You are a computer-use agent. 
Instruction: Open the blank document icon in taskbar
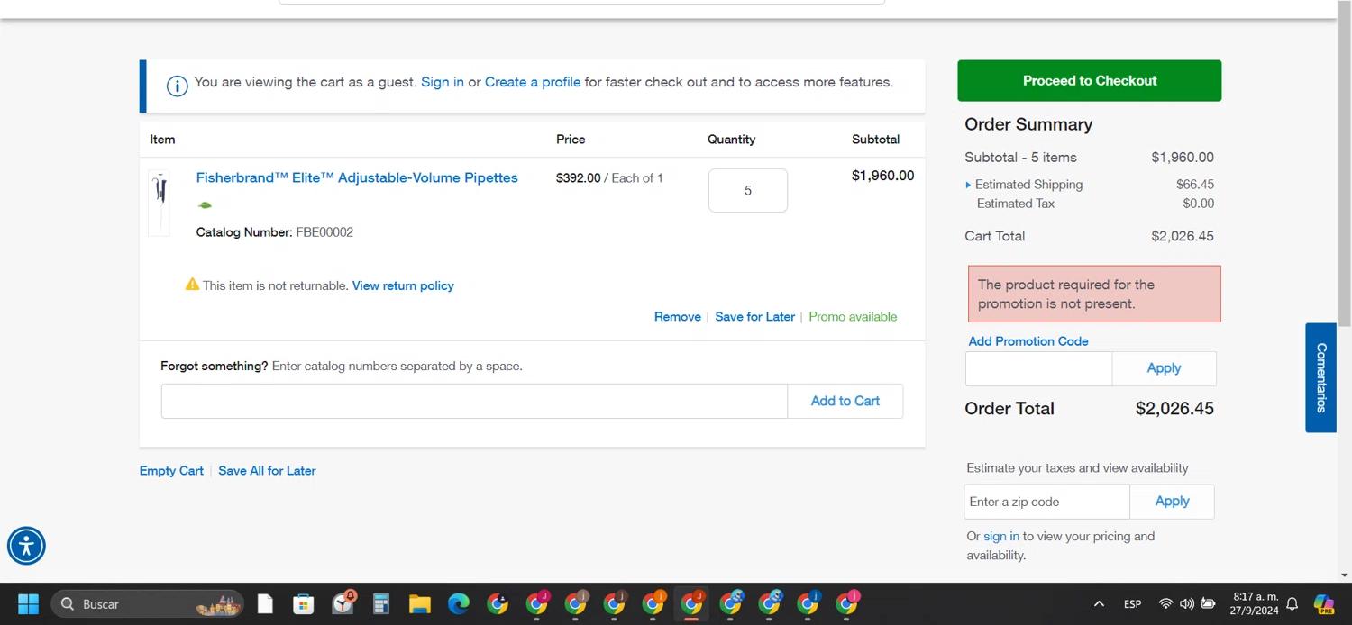(265, 604)
